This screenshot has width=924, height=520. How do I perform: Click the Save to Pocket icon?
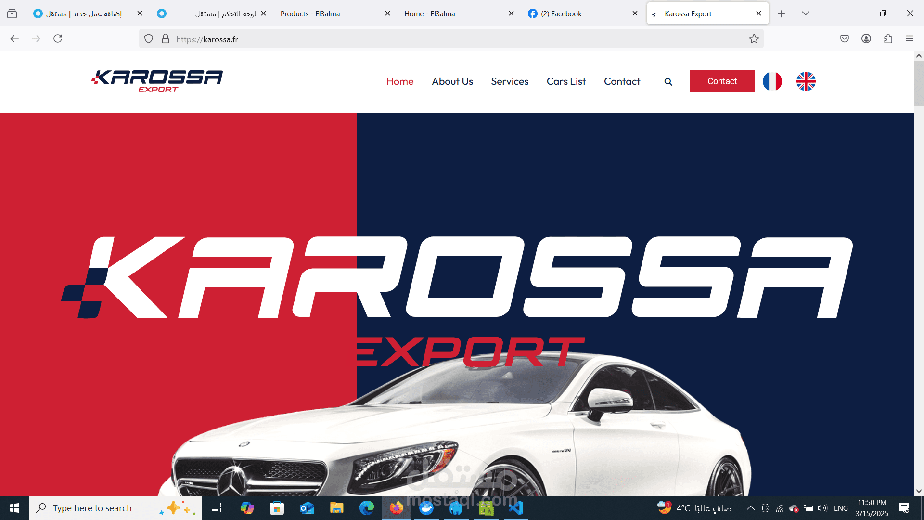coord(844,39)
